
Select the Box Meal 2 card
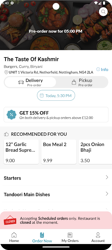[59, 152]
